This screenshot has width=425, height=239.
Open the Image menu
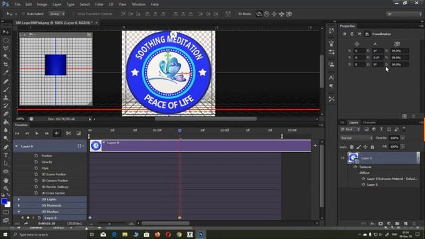(42, 5)
